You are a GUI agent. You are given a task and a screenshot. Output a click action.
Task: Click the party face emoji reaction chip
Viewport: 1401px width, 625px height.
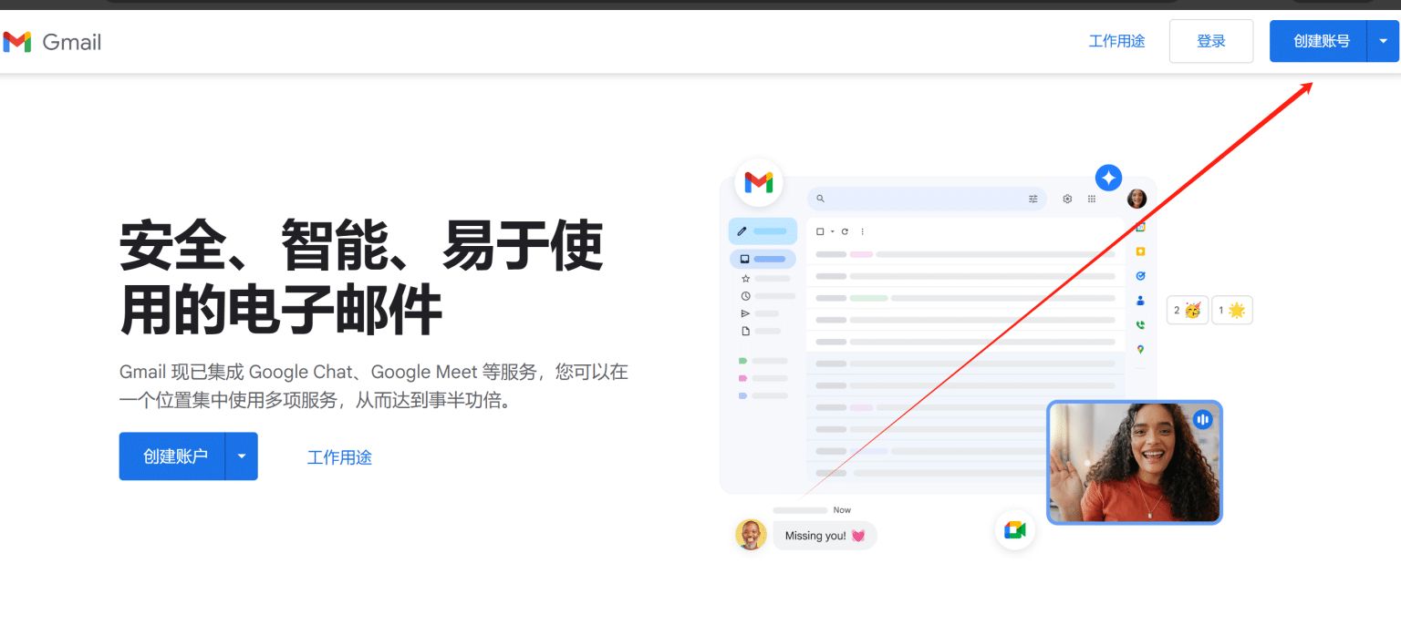point(1188,311)
